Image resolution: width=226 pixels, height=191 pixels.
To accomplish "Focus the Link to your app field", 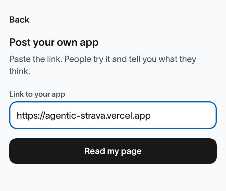I will [113, 115].
